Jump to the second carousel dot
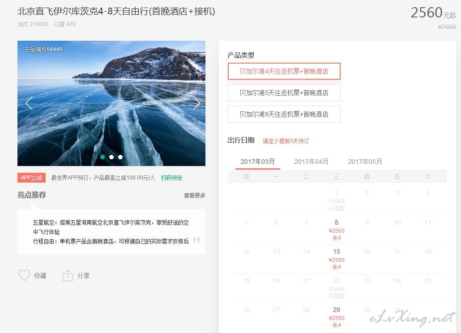 111,157
